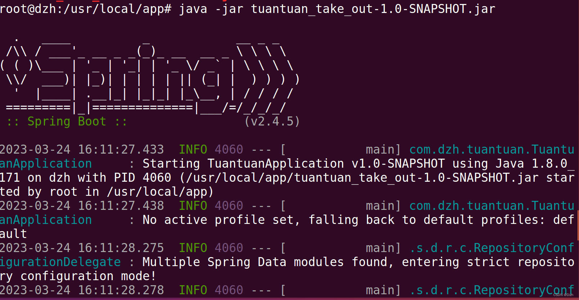Image resolution: width=579 pixels, height=300 pixels.
Task: Click the command 'java -jar tuantuan_take_out-1.0-SNAPSHOT.jar'
Action: point(337,9)
